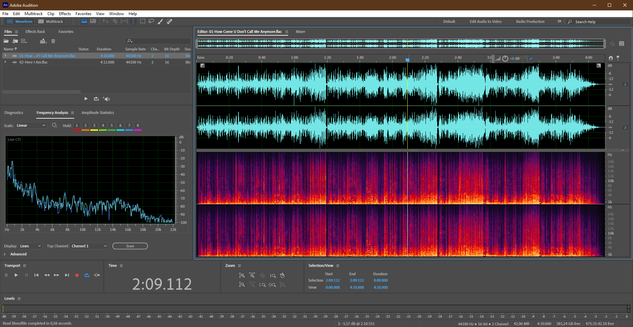Switch to Multitrack editor view

click(x=51, y=22)
